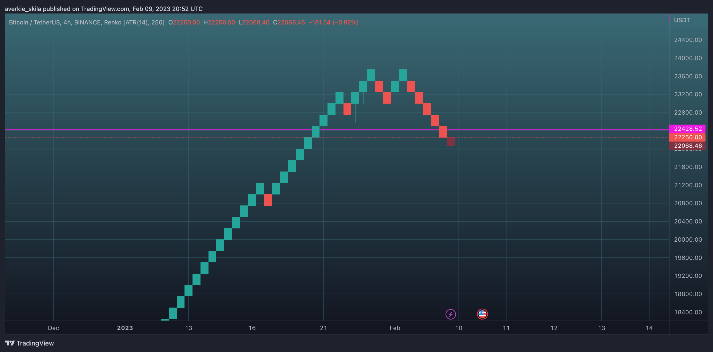Viewport: 713px width, 352px height.
Task: Click the 22800.00 price axis label
Action: pyautogui.click(x=688, y=112)
